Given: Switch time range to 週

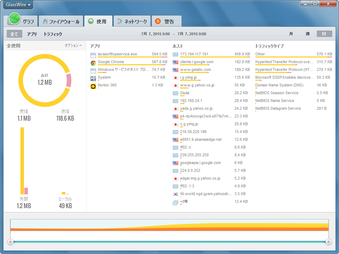Looking at the screenshot, I should 308,34.
